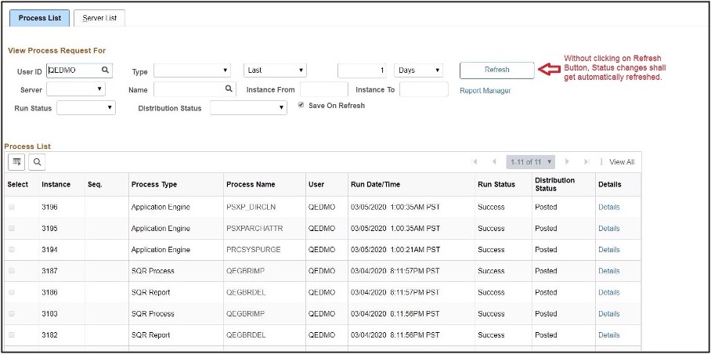Open Details for instance 3195
The image size is (711, 354).
[609, 228]
